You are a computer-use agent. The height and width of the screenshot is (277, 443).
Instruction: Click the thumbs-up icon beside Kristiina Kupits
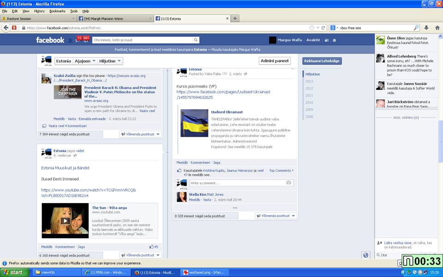[179, 171]
